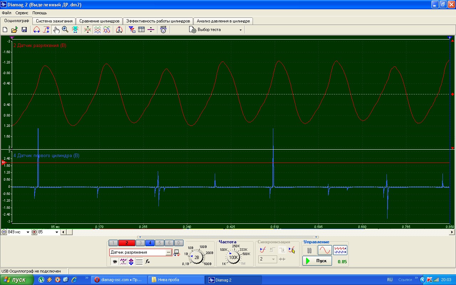
Task: Open the signal filter funnel icon
Action: click(x=132, y=30)
